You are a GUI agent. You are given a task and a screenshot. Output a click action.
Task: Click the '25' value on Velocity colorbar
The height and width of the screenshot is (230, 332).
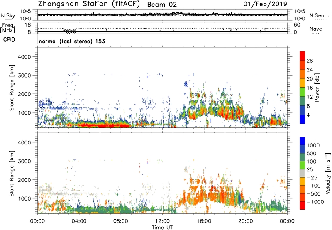(310, 169)
